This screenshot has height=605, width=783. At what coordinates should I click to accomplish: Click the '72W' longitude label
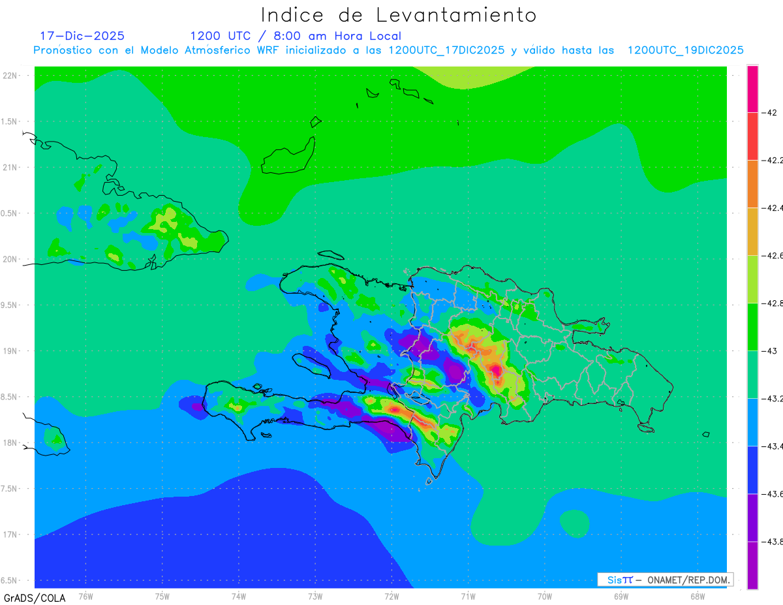point(391,597)
